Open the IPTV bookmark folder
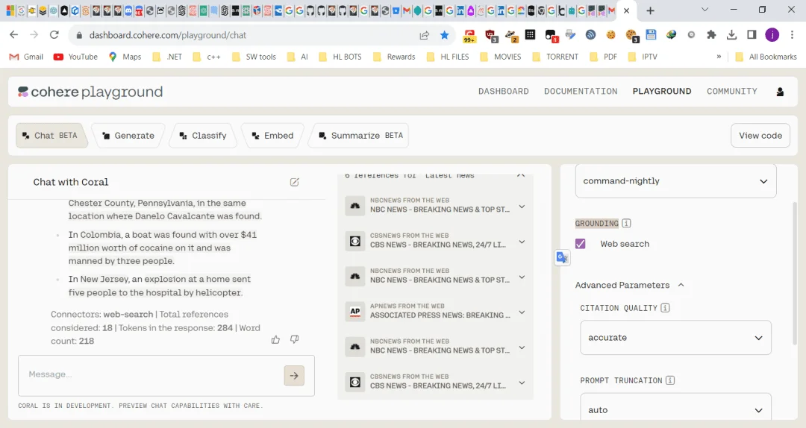Viewport: 806px width, 428px height. [643, 57]
